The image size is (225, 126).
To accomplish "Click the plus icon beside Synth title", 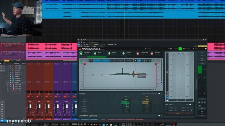I will [x=81, y=40].
